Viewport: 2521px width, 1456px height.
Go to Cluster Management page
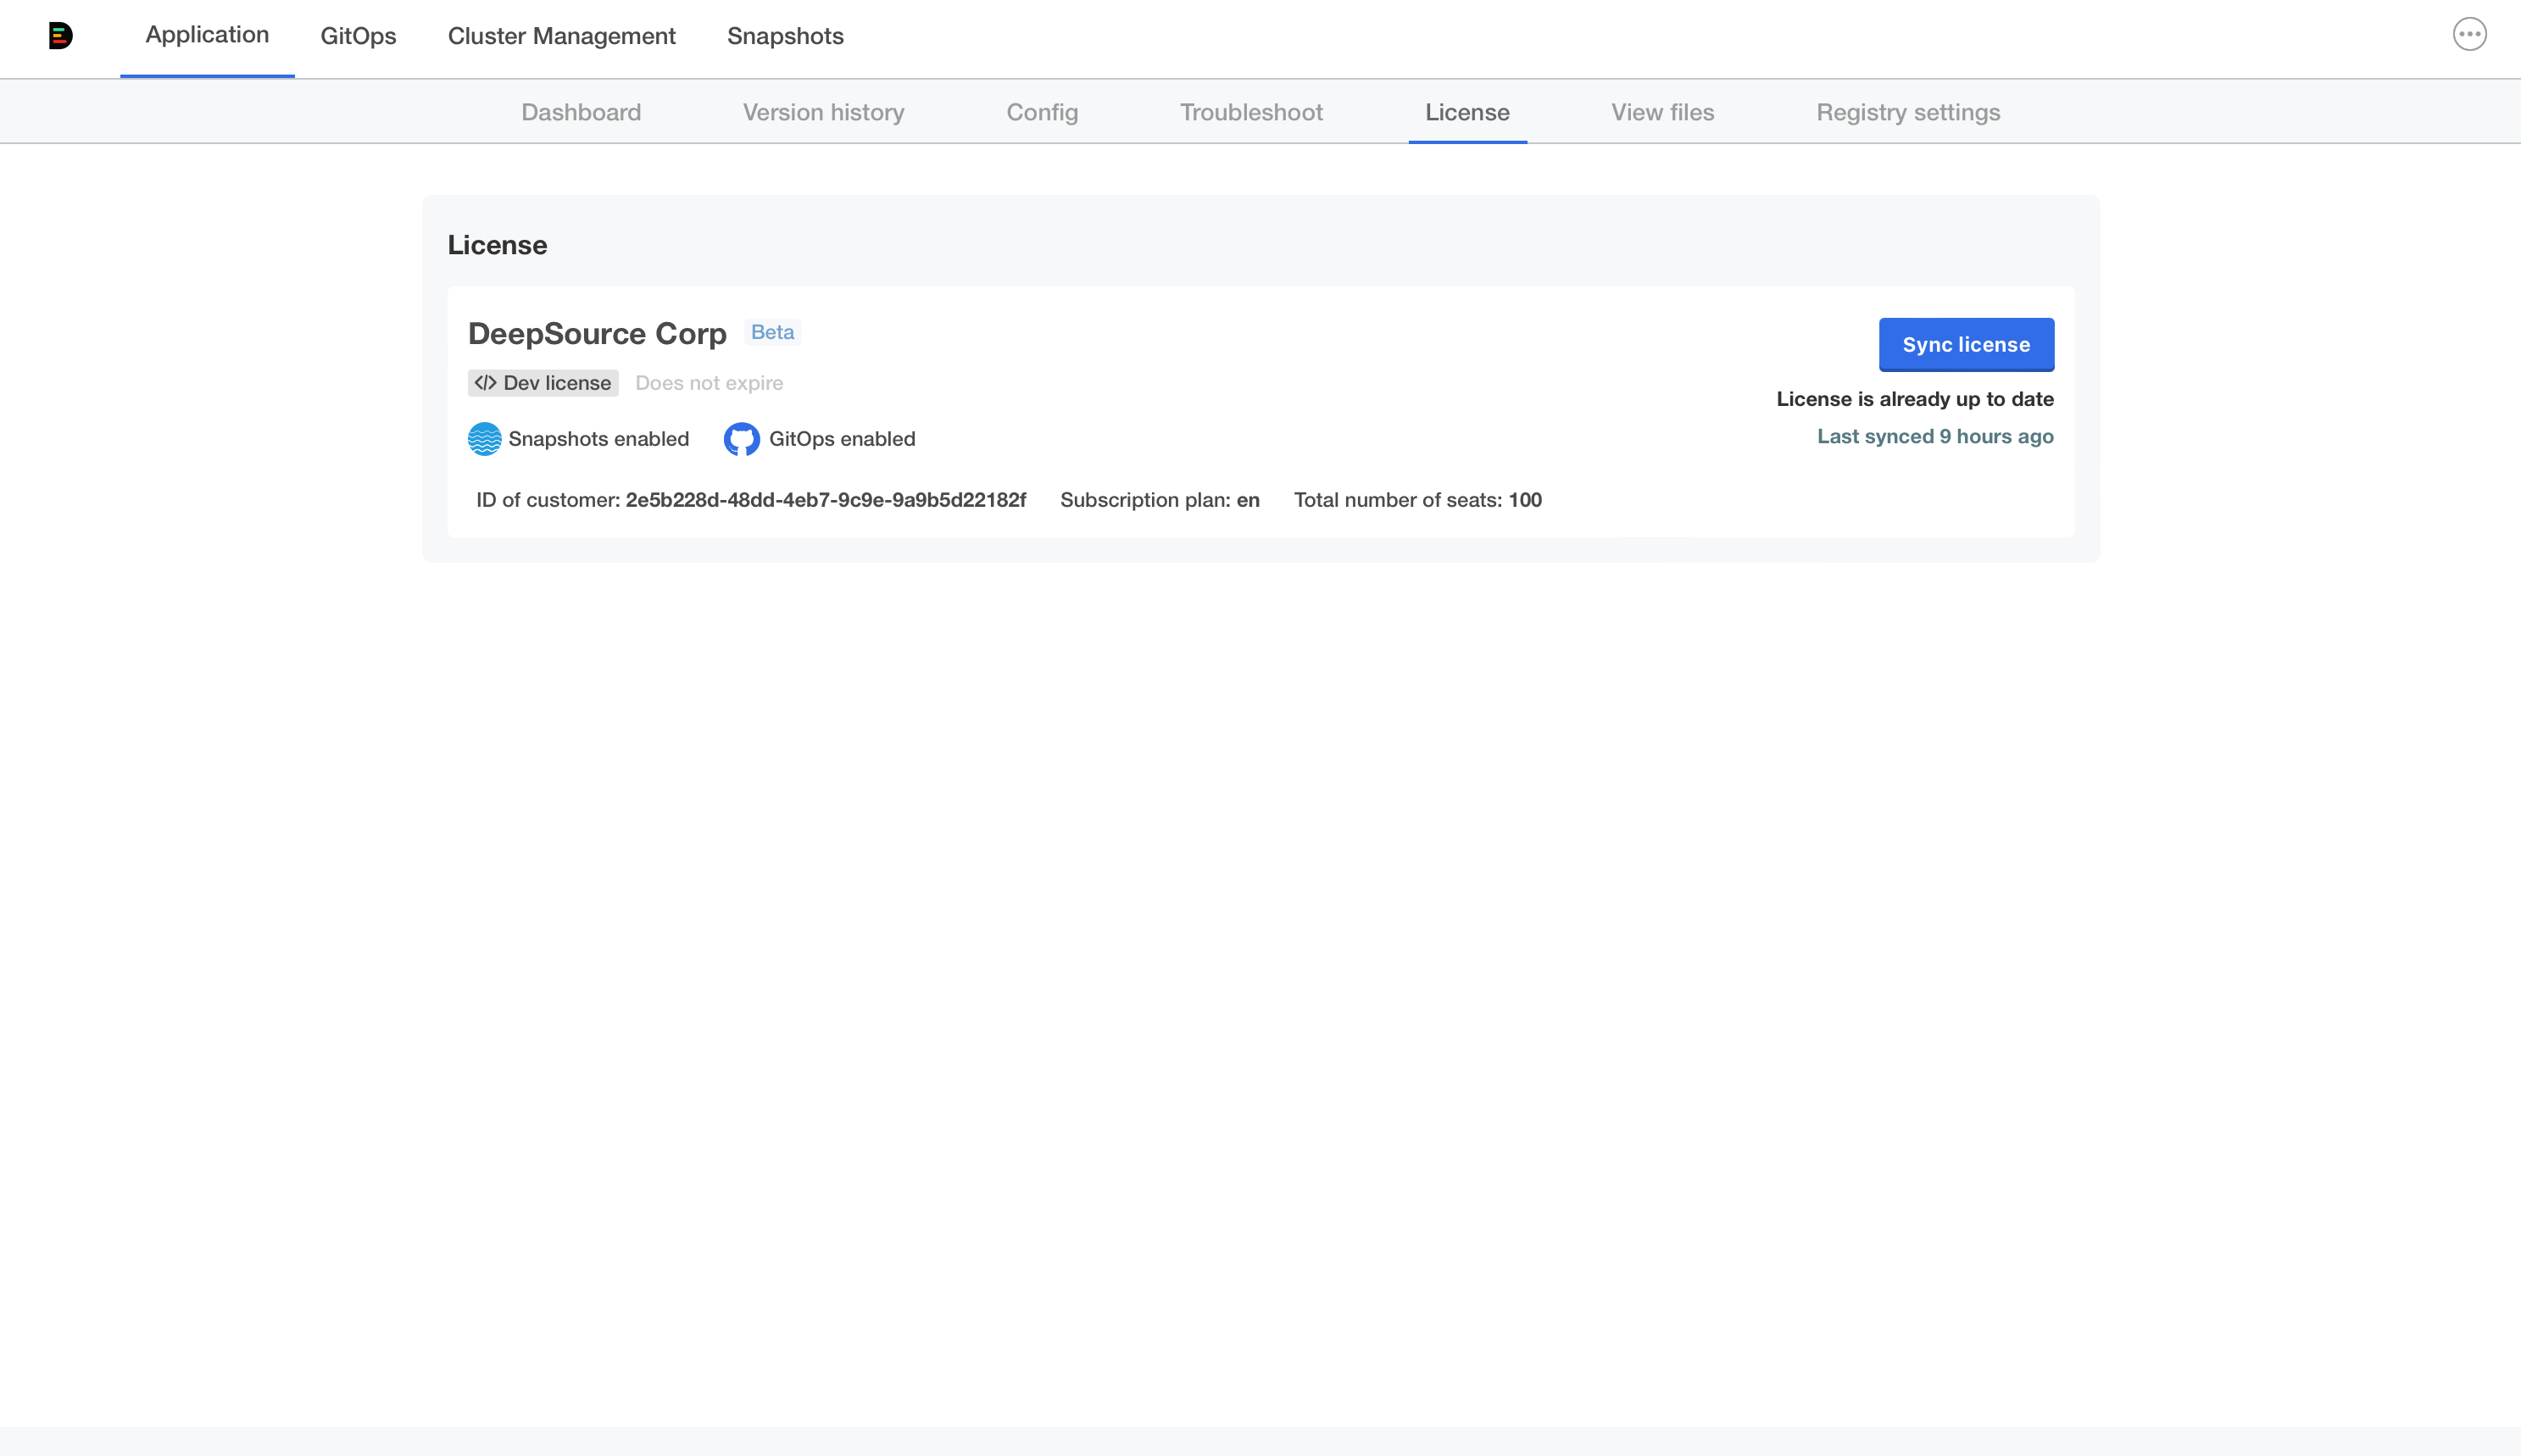[561, 37]
